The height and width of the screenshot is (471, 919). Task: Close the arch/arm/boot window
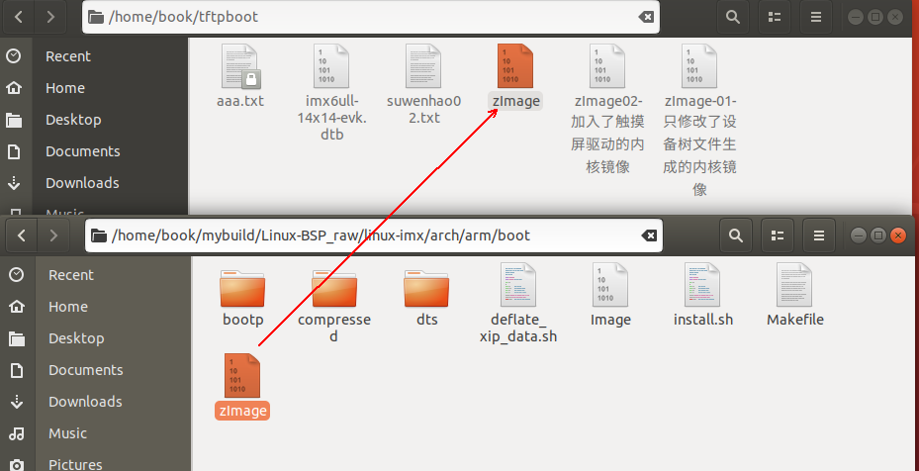tap(898, 235)
